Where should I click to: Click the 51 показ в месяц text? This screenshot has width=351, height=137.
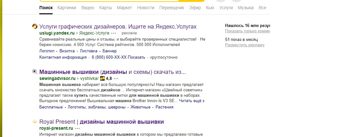click(x=242, y=40)
